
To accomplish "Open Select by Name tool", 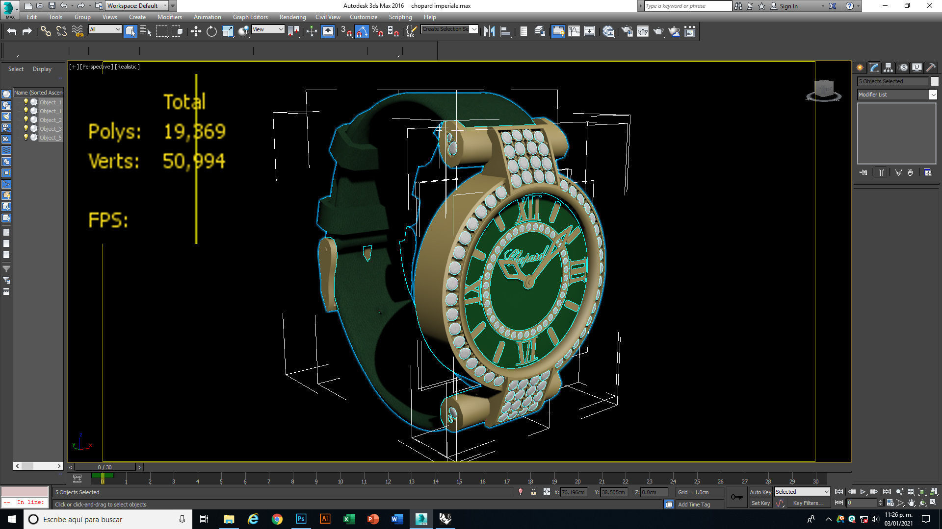I will (146, 31).
